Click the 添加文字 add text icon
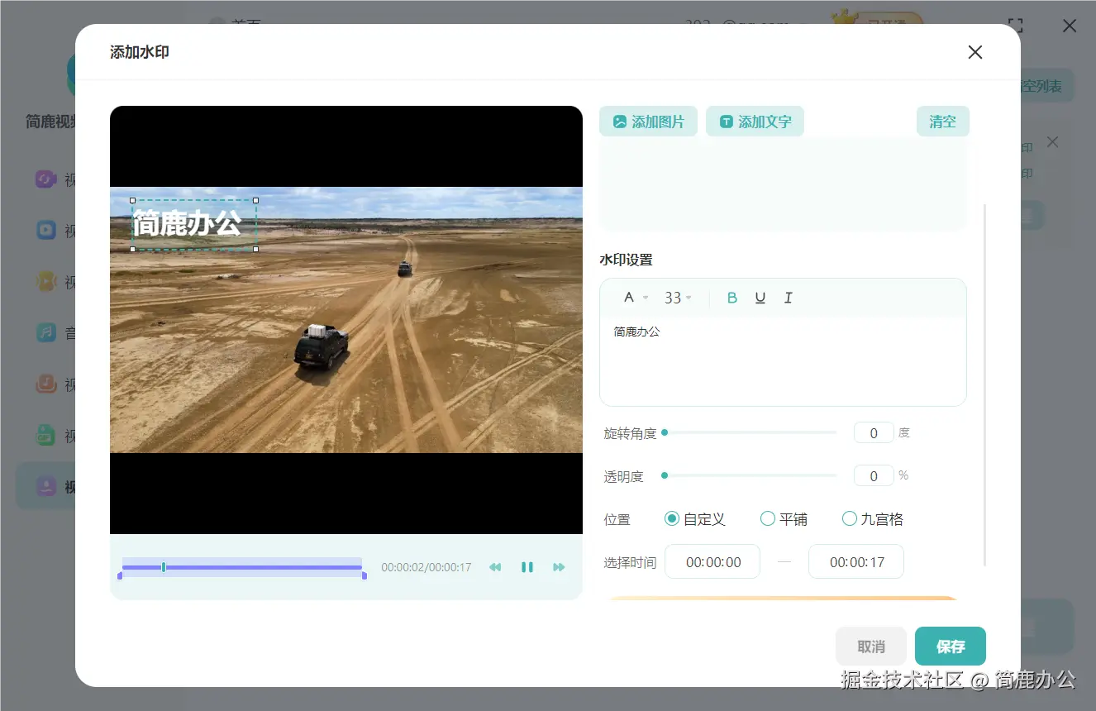The height and width of the screenshot is (711, 1096). (727, 121)
